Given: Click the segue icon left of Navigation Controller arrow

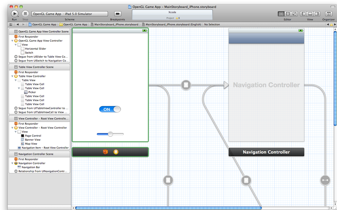Looking at the screenshot, I should 186,85.
